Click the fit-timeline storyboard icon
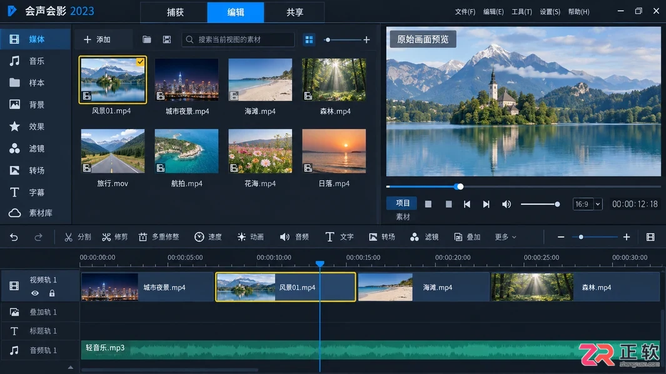 coord(650,237)
